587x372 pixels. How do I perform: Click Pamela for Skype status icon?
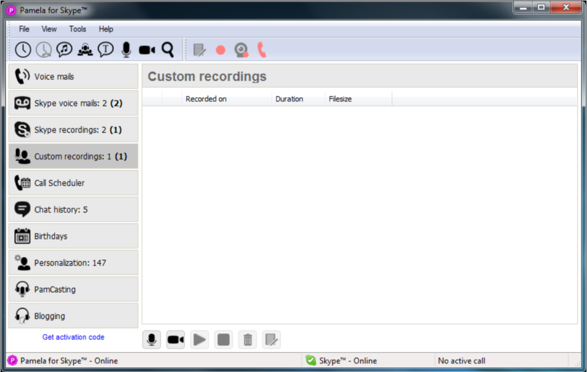(12, 360)
